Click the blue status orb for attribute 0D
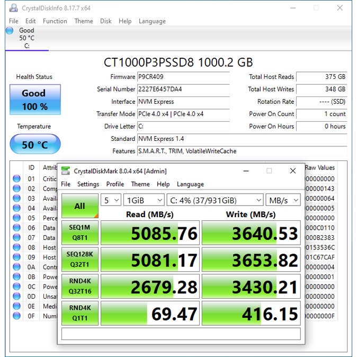This screenshot has height=357, width=357. click(x=16, y=296)
